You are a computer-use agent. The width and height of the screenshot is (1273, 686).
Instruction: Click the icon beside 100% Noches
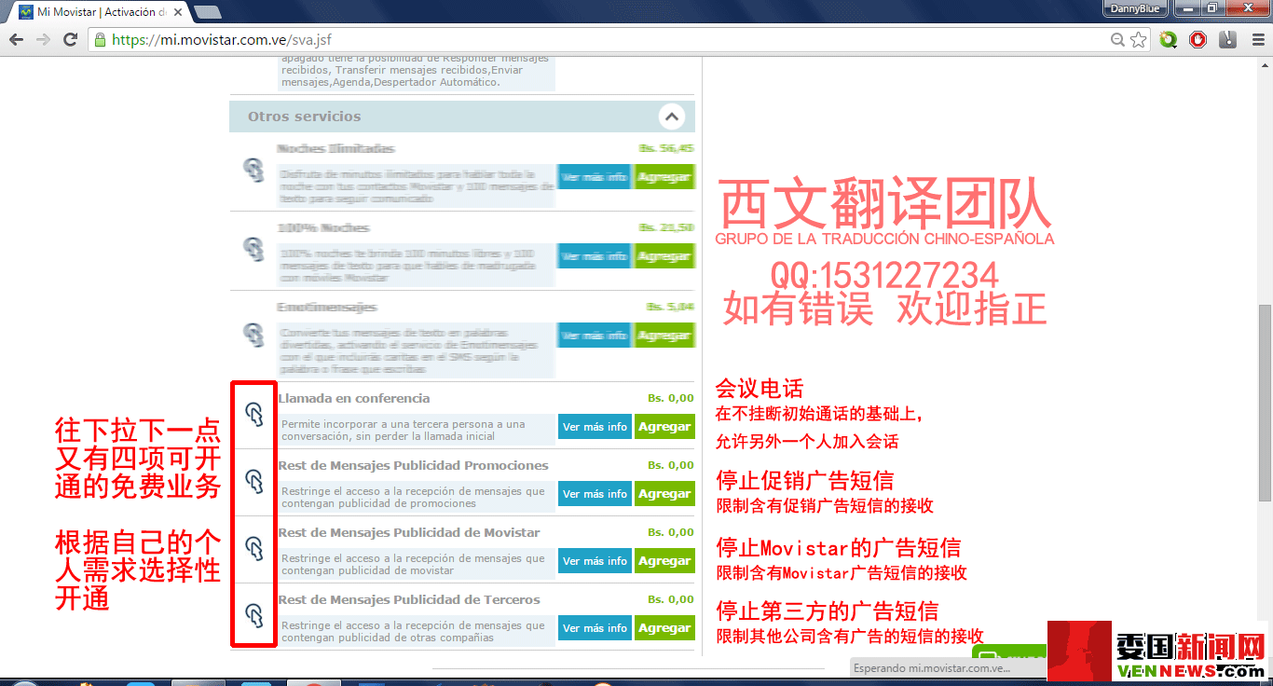[x=253, y=249]
